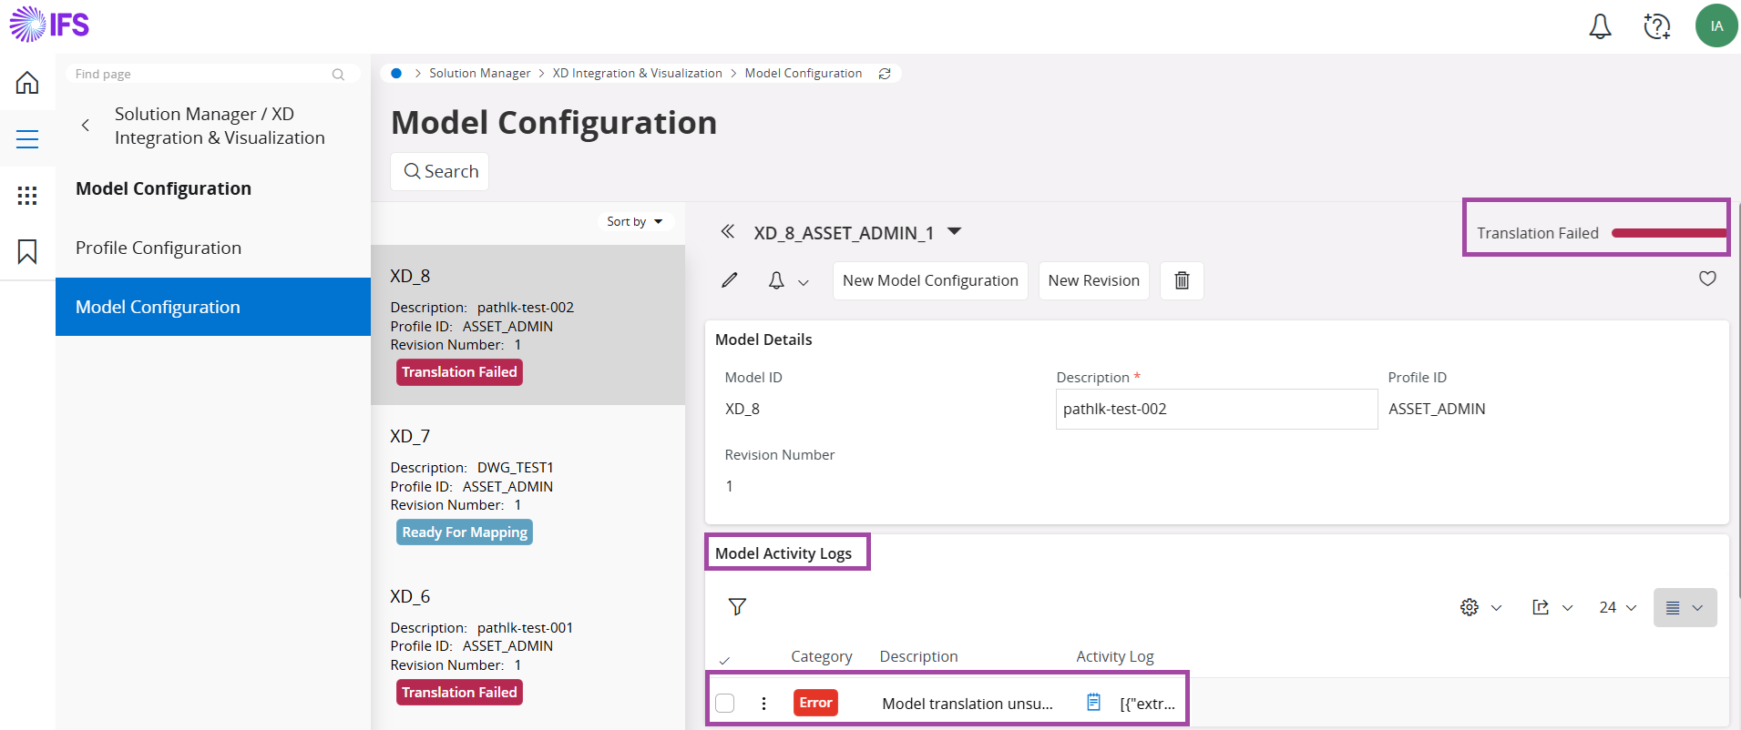1741x730 pixels.
Task: Click the New Revision button
Action: 1093,280
